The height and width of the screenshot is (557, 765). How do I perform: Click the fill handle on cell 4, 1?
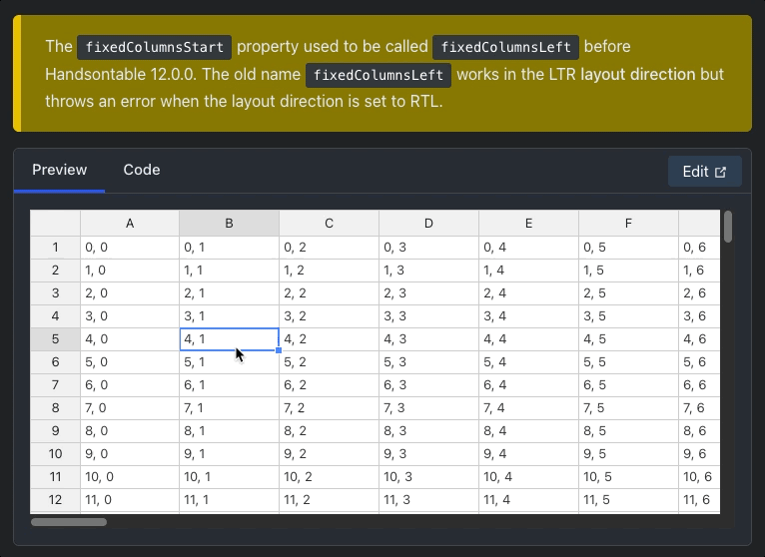[279, 350]
